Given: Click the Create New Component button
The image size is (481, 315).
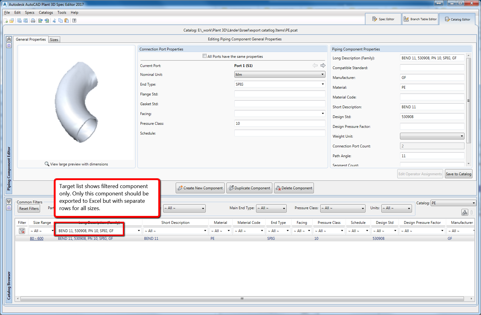Looking at the screenshot, I should tap(200, 188).
